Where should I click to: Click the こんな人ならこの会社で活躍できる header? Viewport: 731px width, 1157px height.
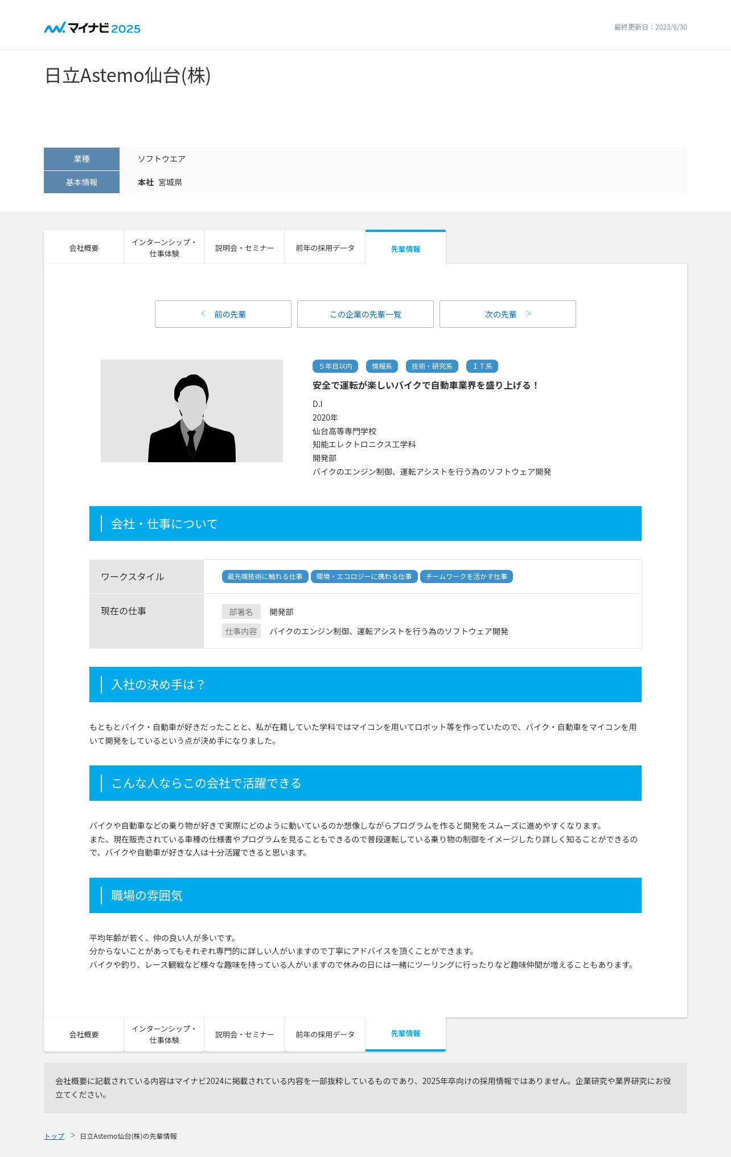click(365, 783)
